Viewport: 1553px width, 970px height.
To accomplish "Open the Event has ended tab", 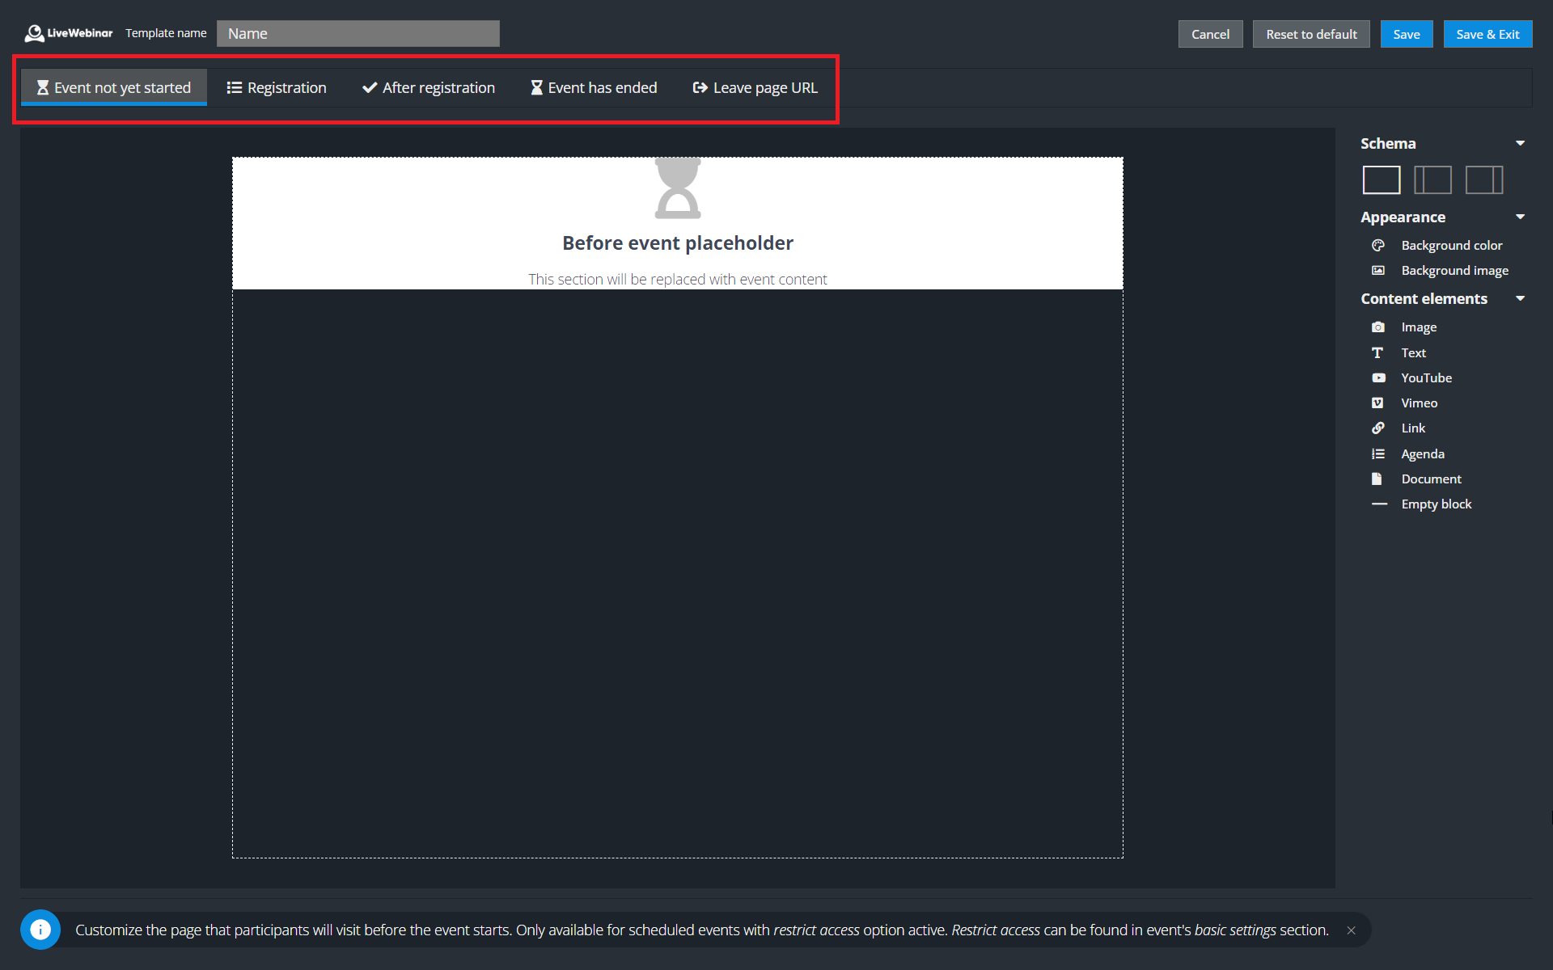I will (593, 87).
